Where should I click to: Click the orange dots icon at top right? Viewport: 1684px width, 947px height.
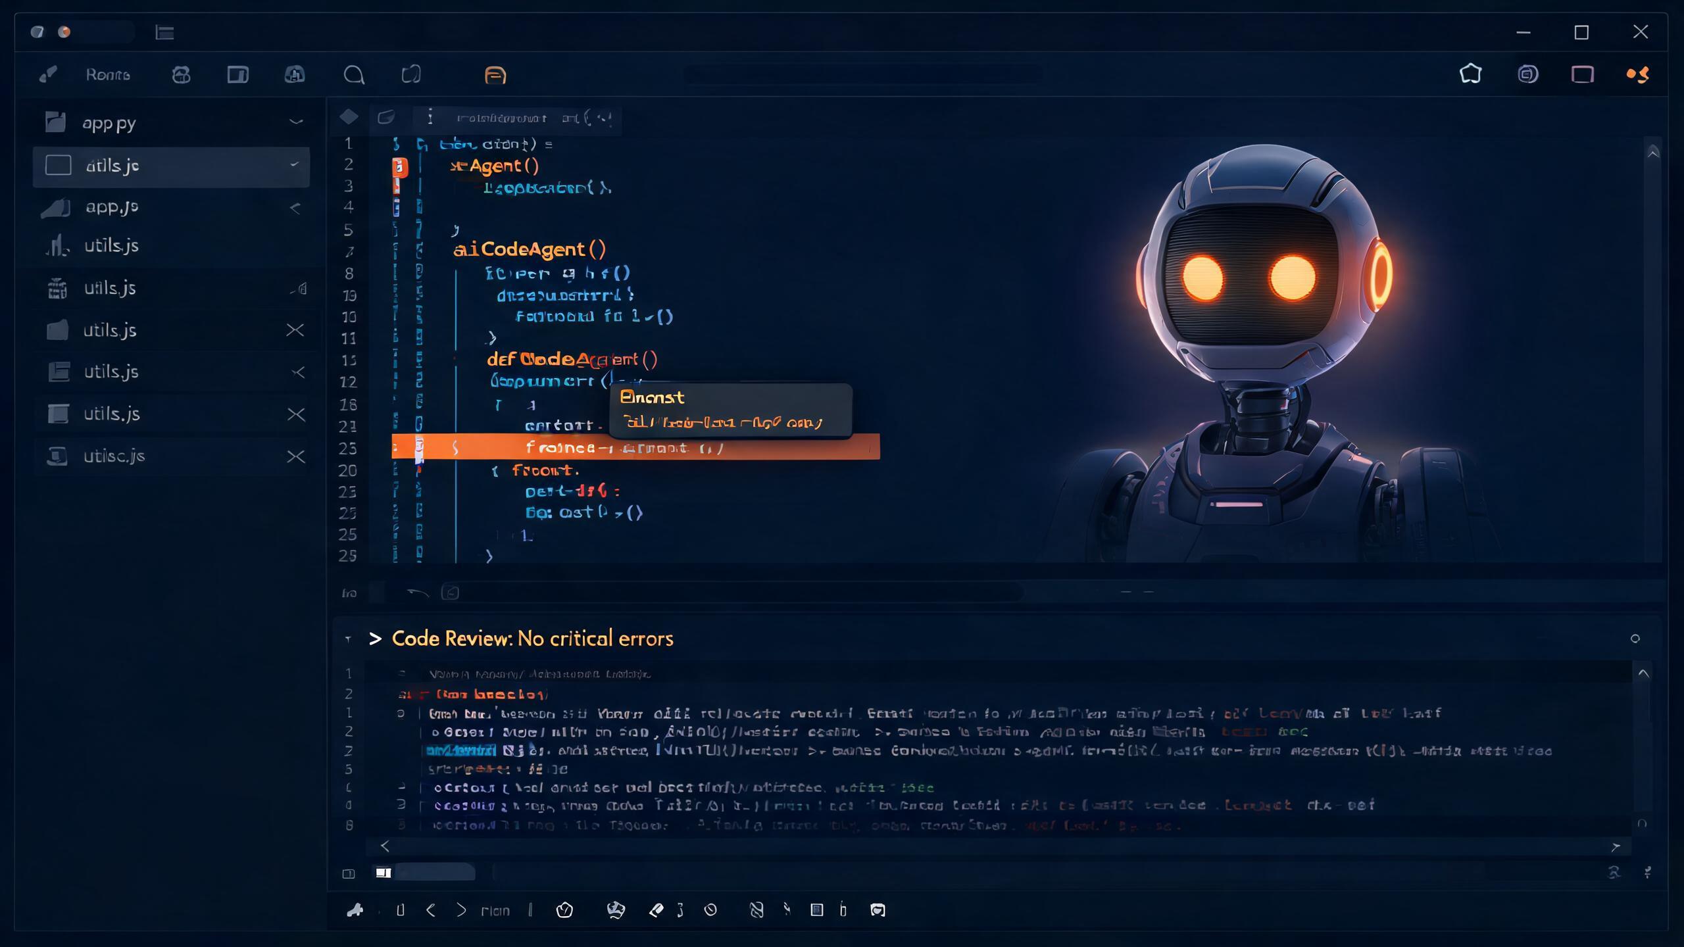(x=1638, y=74)
